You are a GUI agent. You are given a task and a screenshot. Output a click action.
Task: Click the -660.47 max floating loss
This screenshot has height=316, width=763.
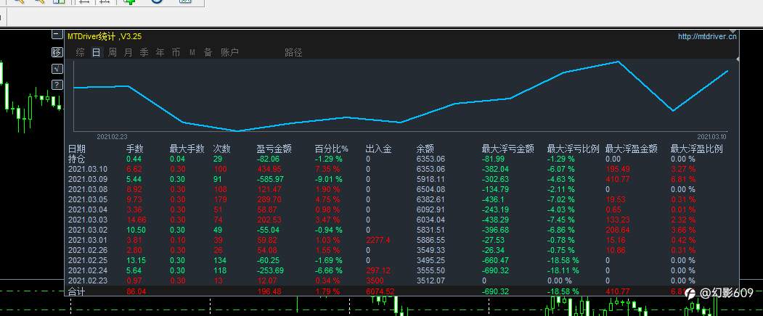tap(495, 261)
